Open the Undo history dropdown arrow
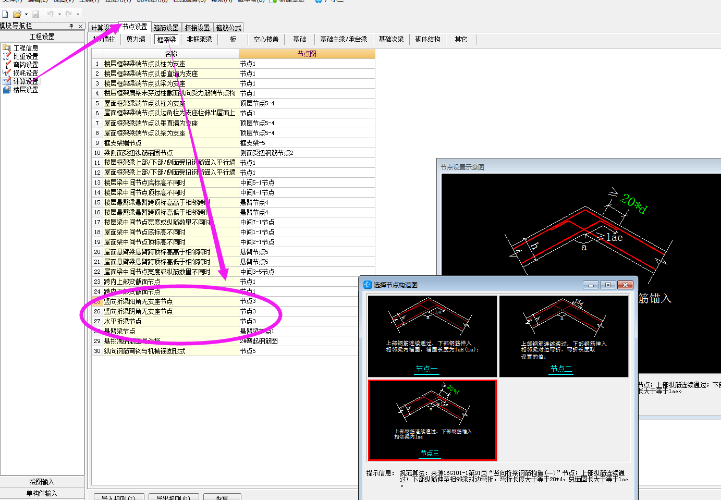Image resolution: width=721 pixels, height=500 pixels. pos(59,14)
